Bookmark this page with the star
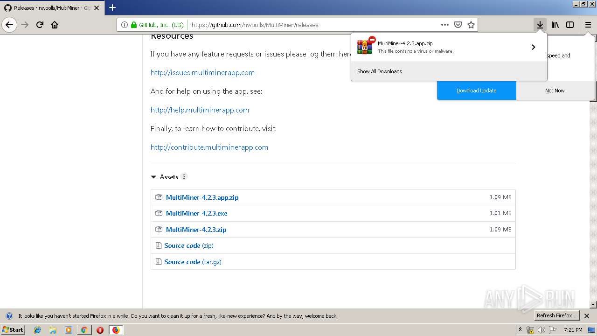This screenshot has width=597, height=336. (471, 25)
